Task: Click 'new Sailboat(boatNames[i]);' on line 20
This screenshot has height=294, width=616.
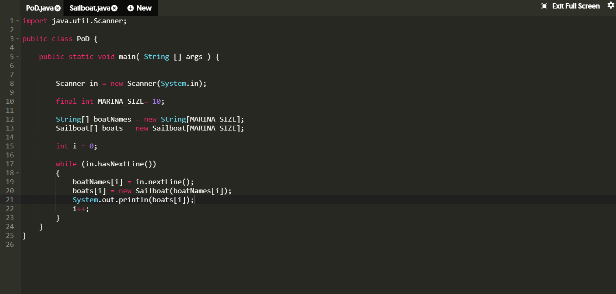Action: 175,191
